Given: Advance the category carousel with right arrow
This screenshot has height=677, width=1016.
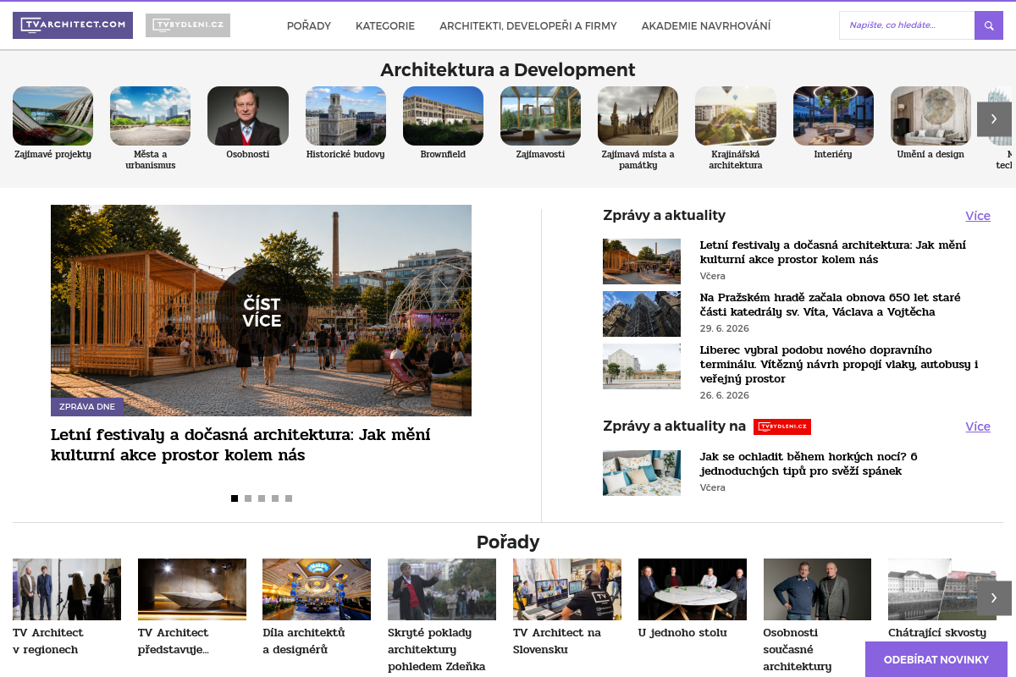Looking at the screenshot, I should (994, 119).
